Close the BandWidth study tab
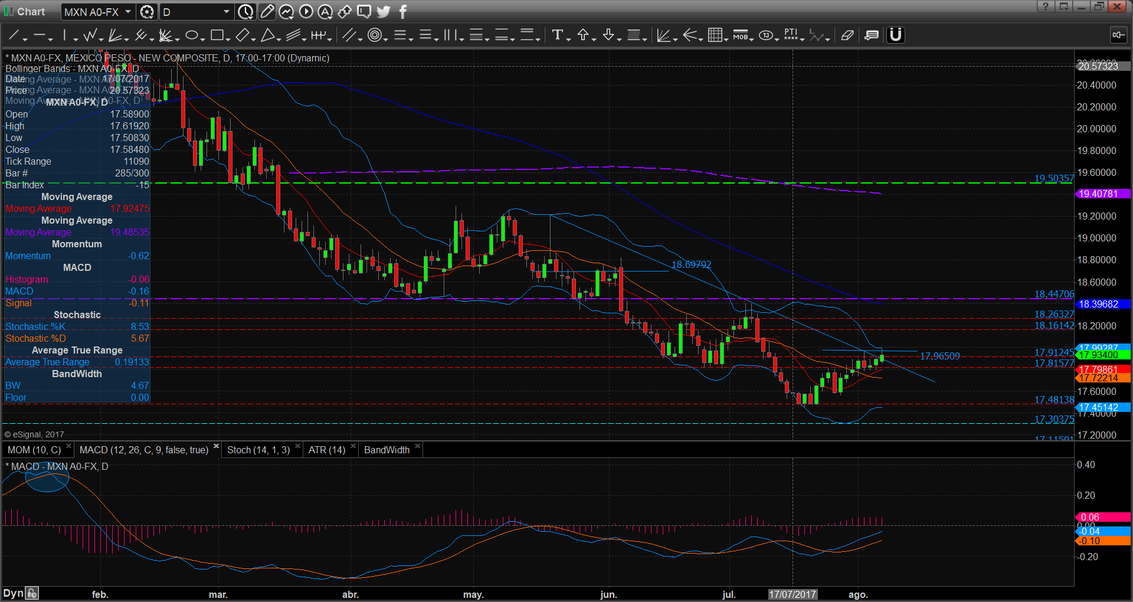The width and height of the screenshot is (1133, 602). point(417,446)
